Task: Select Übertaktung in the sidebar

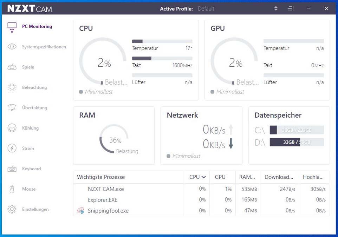Action: pyautogui.click(x=34, y=107)
